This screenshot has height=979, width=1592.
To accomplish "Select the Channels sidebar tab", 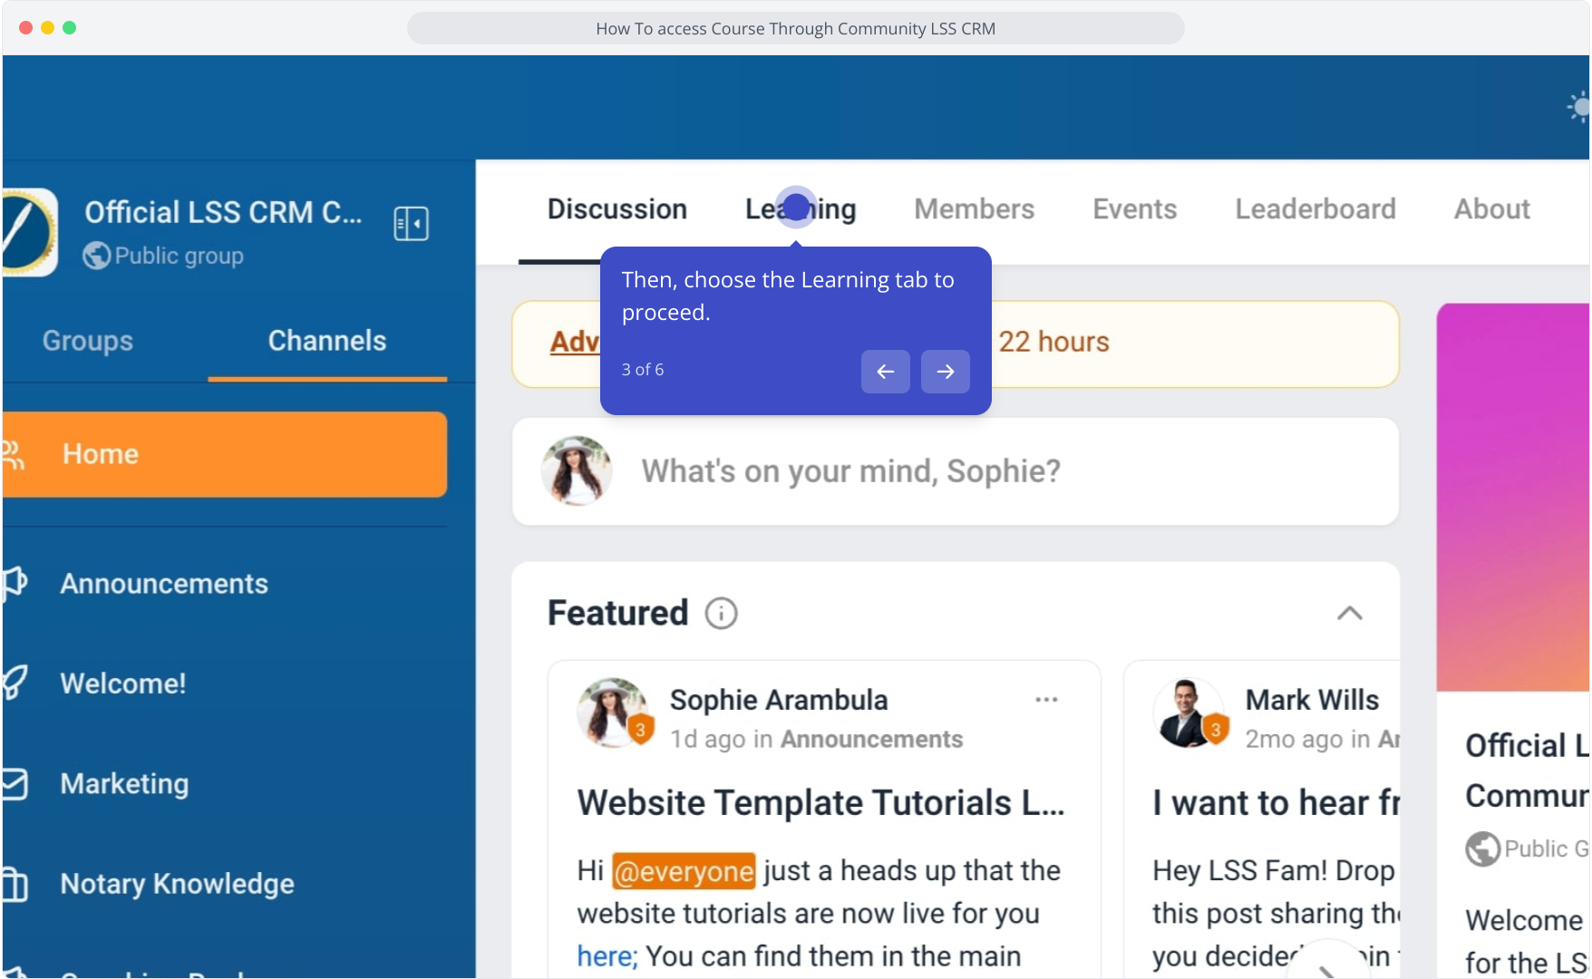I will click(327, 341).
